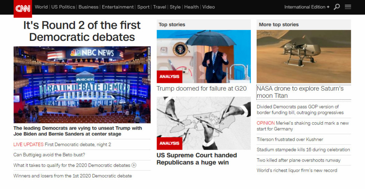365x189 pixels.
Task: Open 'Stadium stampede kills 16' headline
Action: [x=303, y=150]
